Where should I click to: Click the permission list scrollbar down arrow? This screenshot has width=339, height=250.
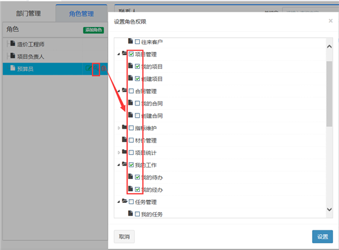point(329,210)
